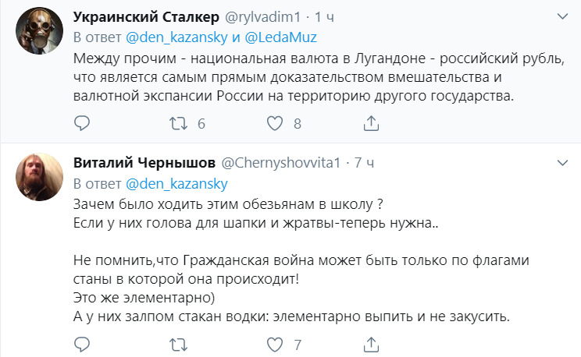Open options chevron on Украинский Сталкер's tweet
The width and height of the screenshot is (581, 357).
pos(562,17)
